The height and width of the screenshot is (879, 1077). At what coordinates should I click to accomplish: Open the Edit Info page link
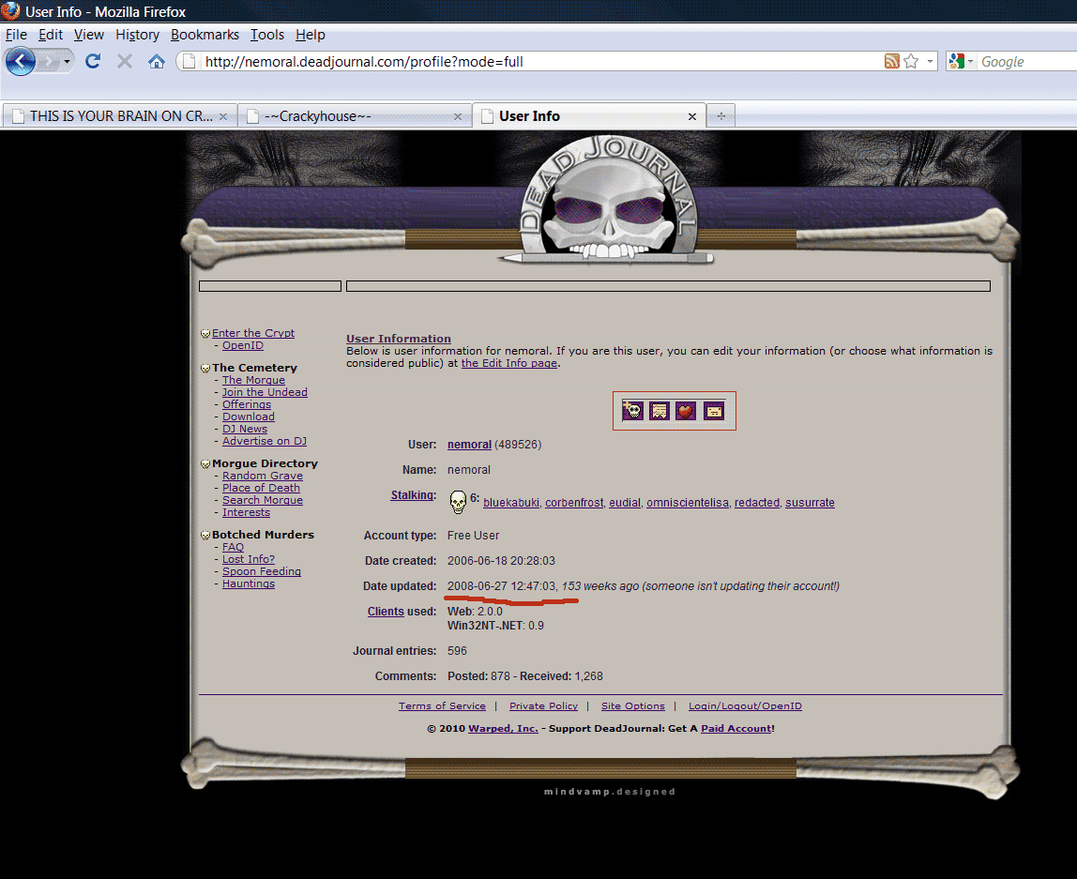click(509, 363)
